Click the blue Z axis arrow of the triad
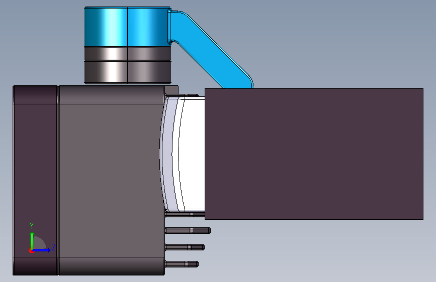Screen dimensions: 436x282 pyautogui.click(x=42, y=250)
